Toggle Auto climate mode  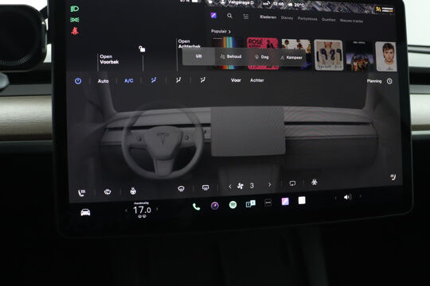103,81
